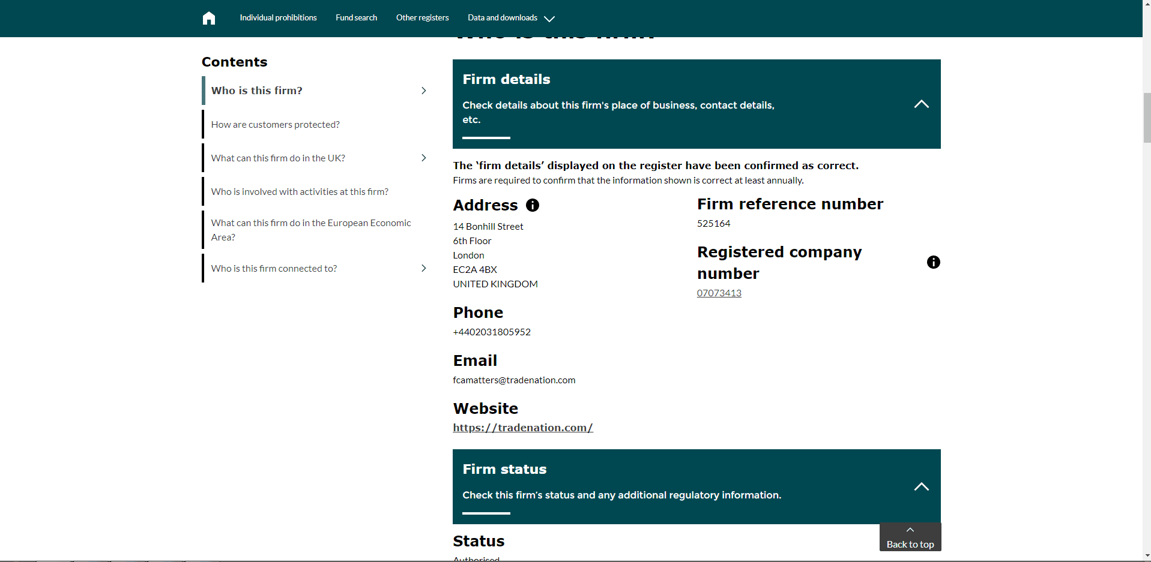Screen dimensions: 1151x562
Task: Open company number 07073413 link
Action: (x=719, y=293)
